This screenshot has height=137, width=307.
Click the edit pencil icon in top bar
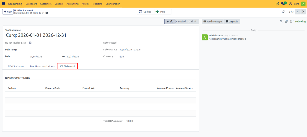[277, 4]
